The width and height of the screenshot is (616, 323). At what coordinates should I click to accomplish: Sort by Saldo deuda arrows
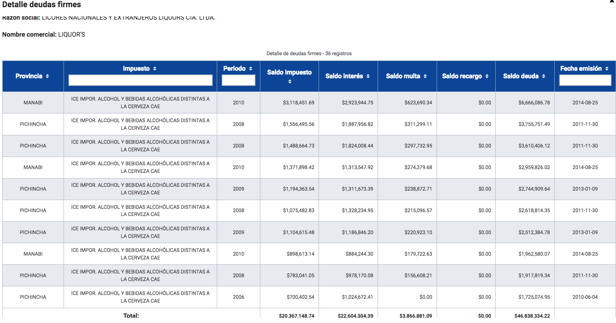click(x=544, y=76)
